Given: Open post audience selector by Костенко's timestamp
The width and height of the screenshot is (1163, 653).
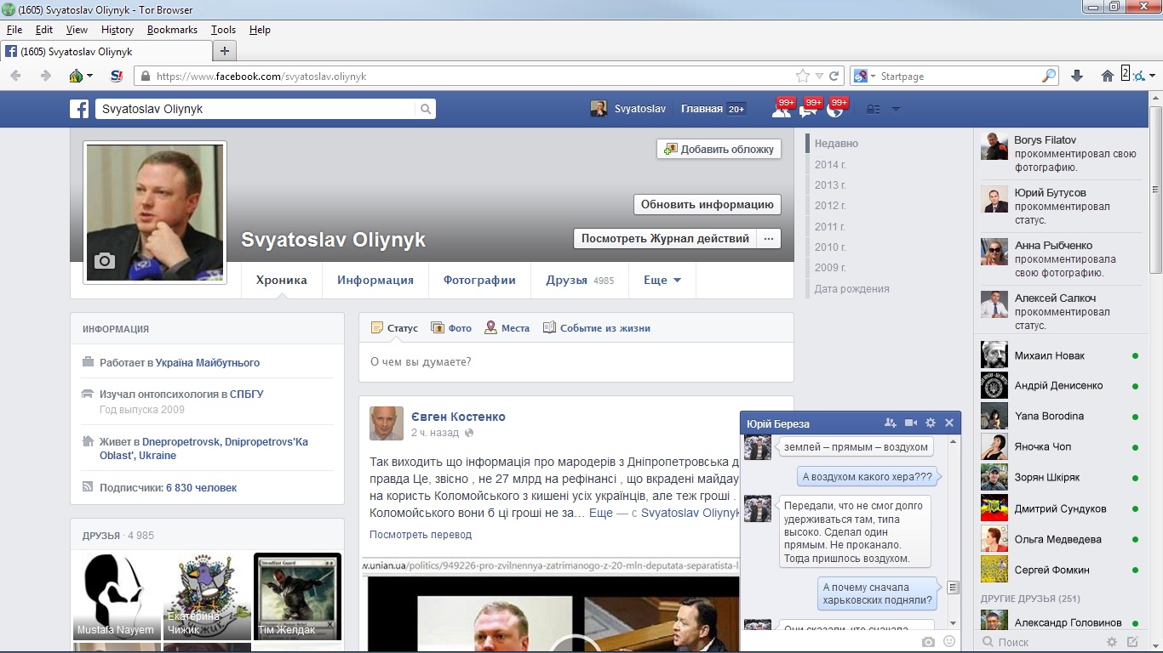Looking at the screenshot, I should point(468,433).
